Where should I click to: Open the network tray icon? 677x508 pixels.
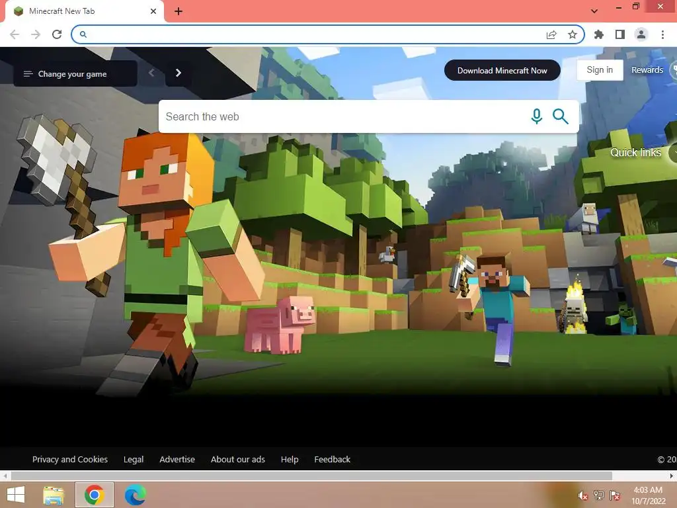(599, 495)
